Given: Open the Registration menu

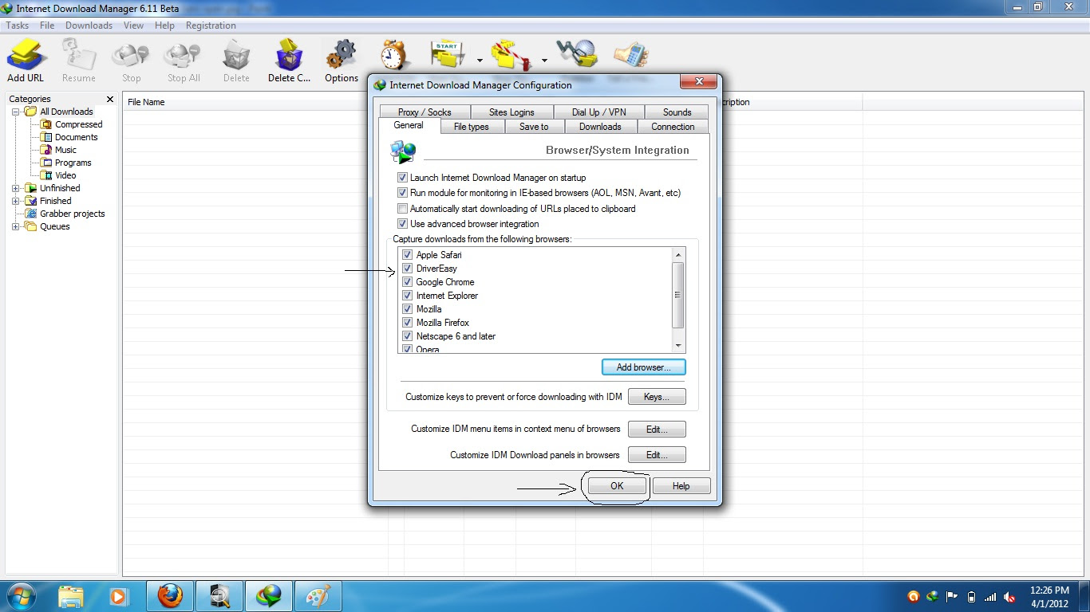Looking at the screenshot, I should (x=211, y=25).
